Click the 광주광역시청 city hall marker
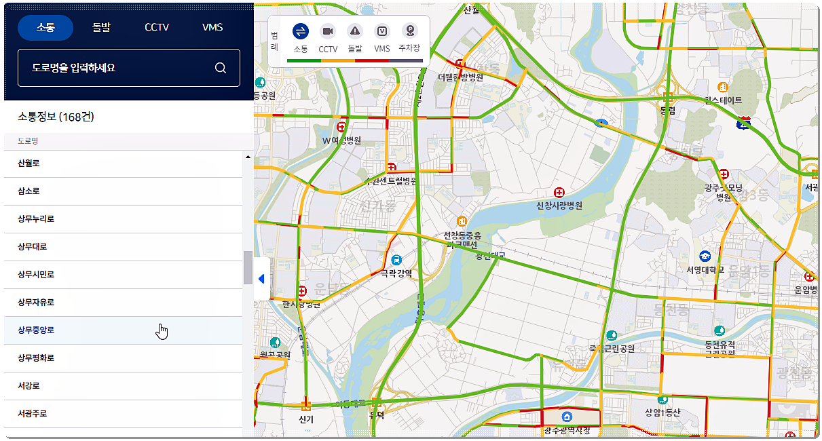822x441 pixels. click(x=567, y=416)
